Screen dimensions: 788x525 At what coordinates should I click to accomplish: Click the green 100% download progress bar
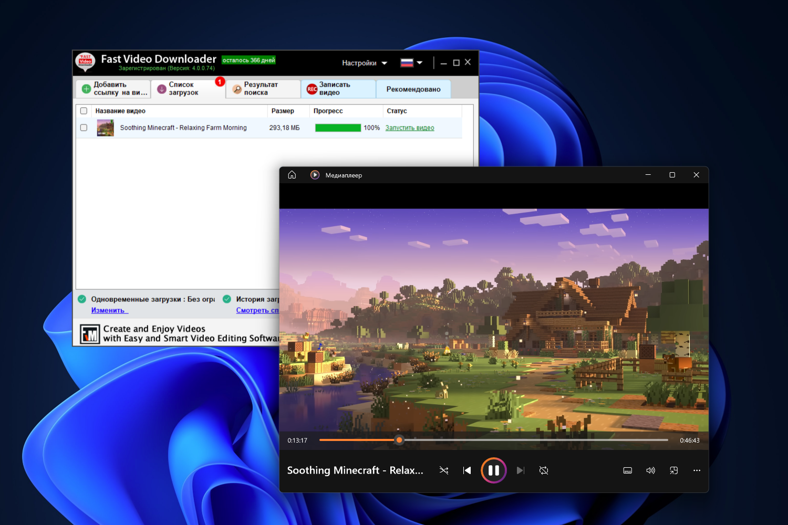[x=338, y=128]
